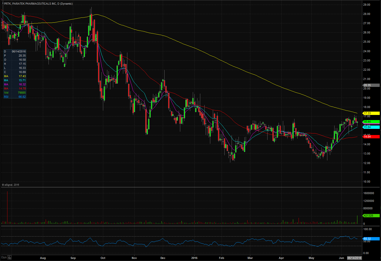Screen dimensions: 381x261
Task: Click the C 16.89 close row in data window
Action: (x=15, y=72)
